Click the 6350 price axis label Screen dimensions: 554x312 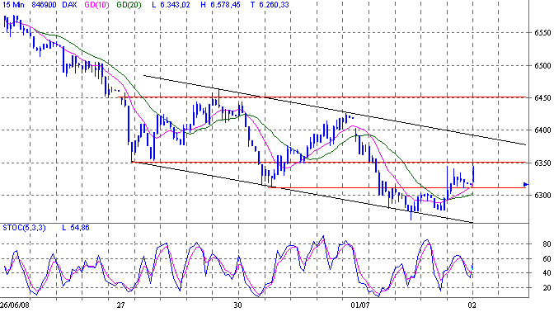(542, 163)
